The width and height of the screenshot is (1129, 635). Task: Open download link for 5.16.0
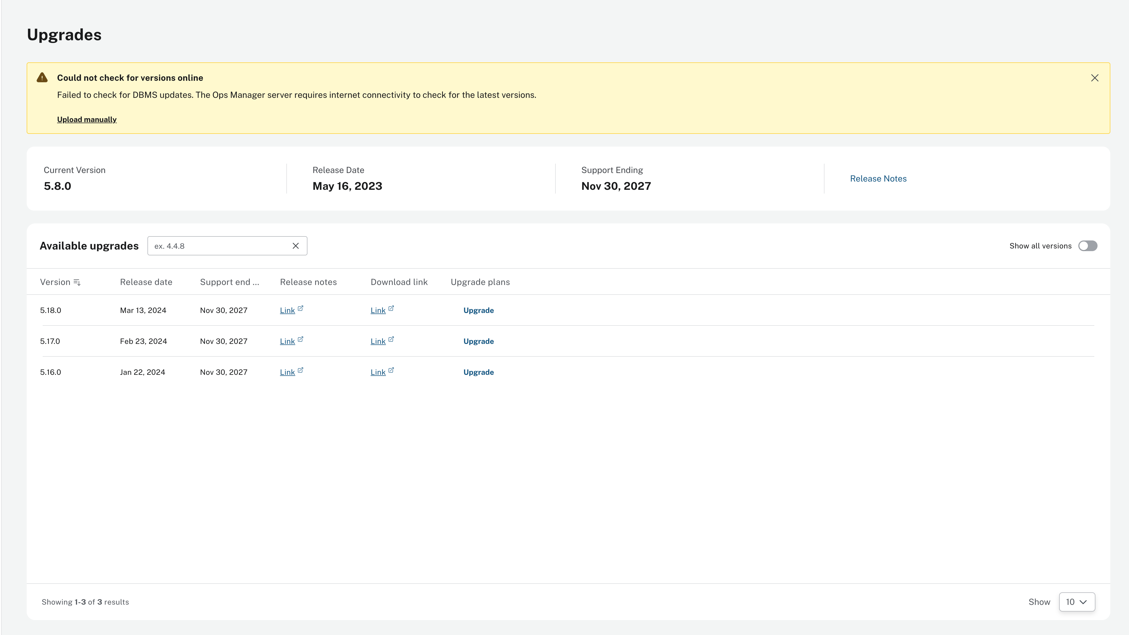tap(378, 372)
